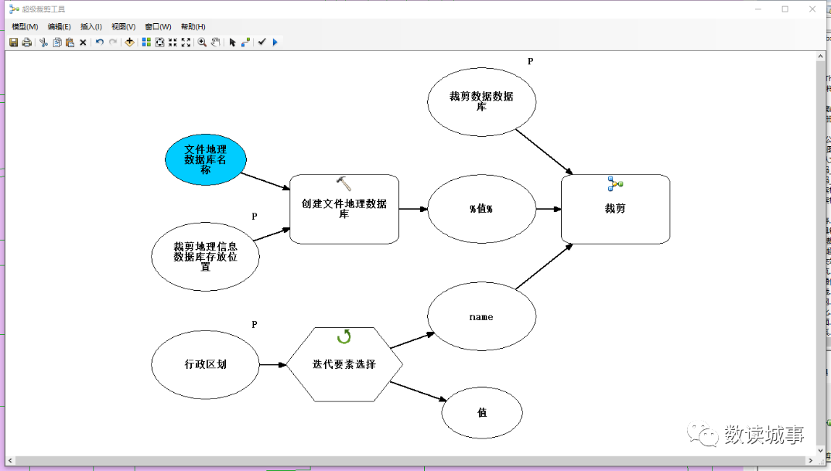Minimize the 超级裁剪工具 window

click(x=758, y=9)
